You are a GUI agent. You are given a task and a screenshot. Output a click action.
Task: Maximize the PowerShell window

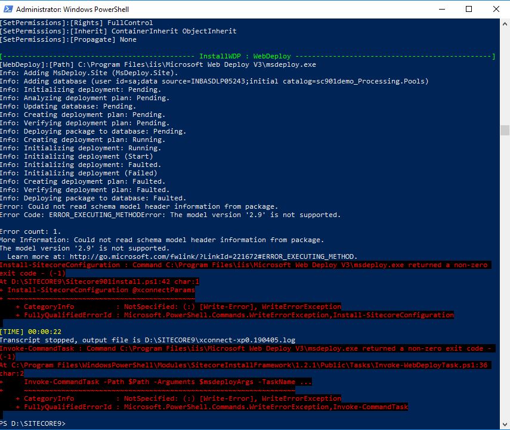click(x=469, y=9)
